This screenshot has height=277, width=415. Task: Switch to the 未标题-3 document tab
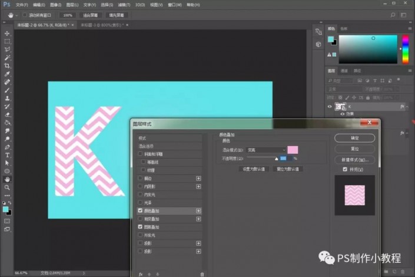[102, 25]
